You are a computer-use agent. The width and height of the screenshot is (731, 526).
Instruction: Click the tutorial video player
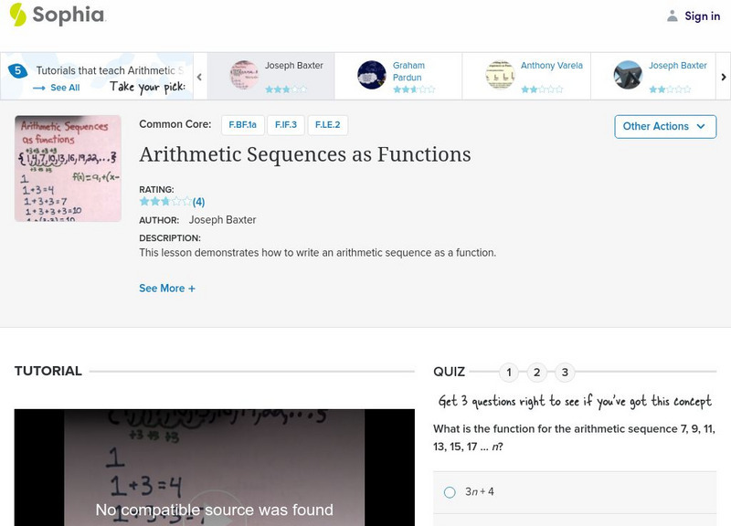point(215,468)
